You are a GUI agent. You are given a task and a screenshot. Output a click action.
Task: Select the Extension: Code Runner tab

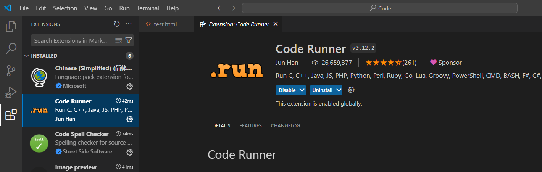[x=239, y=24]
